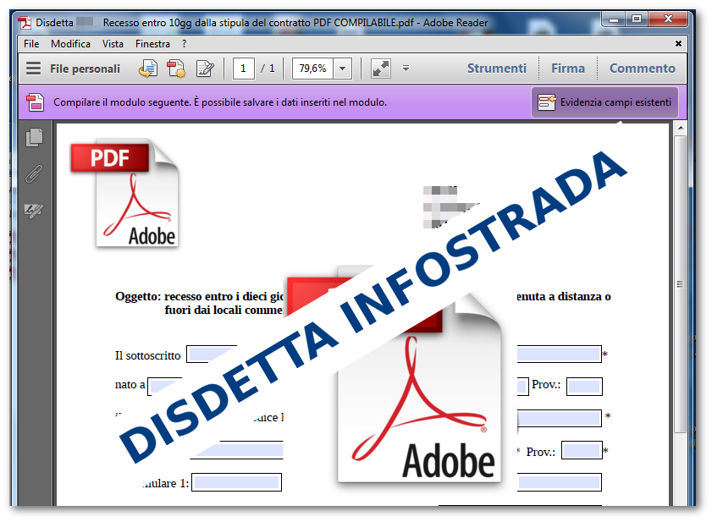Viewport: 712px width, 522px height.
Task: Expand the toolbar customization dropdown arrow
Action: pyautogui.click(x=406, y=68)
